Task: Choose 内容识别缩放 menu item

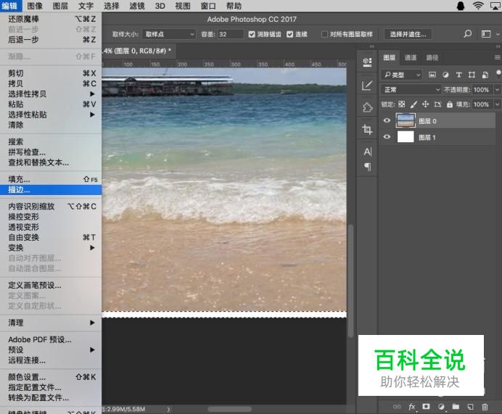Action: (x=52, y=207)
